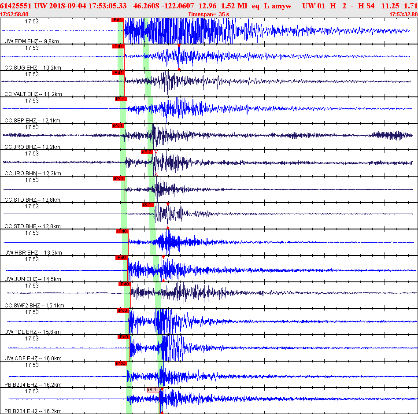Screen dimensions: 418x414
Task: Click longitude value -122.0607 in header
Action: (x=177, y=6)
